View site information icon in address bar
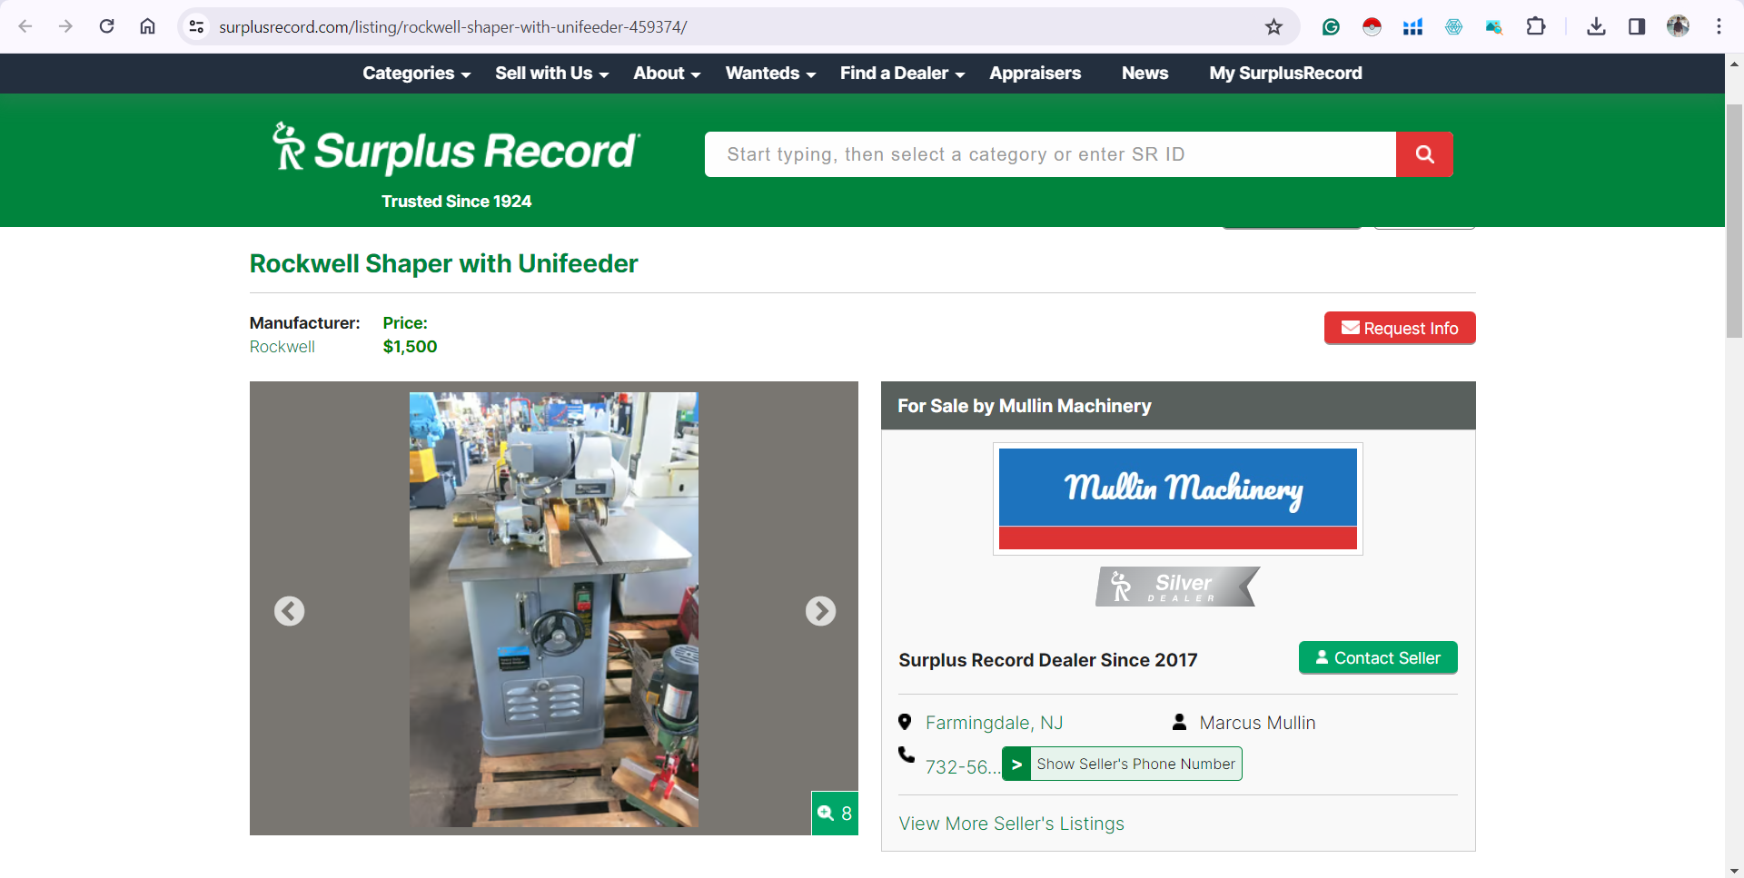Screen dimensions: 1744x878 pos(196,27)
